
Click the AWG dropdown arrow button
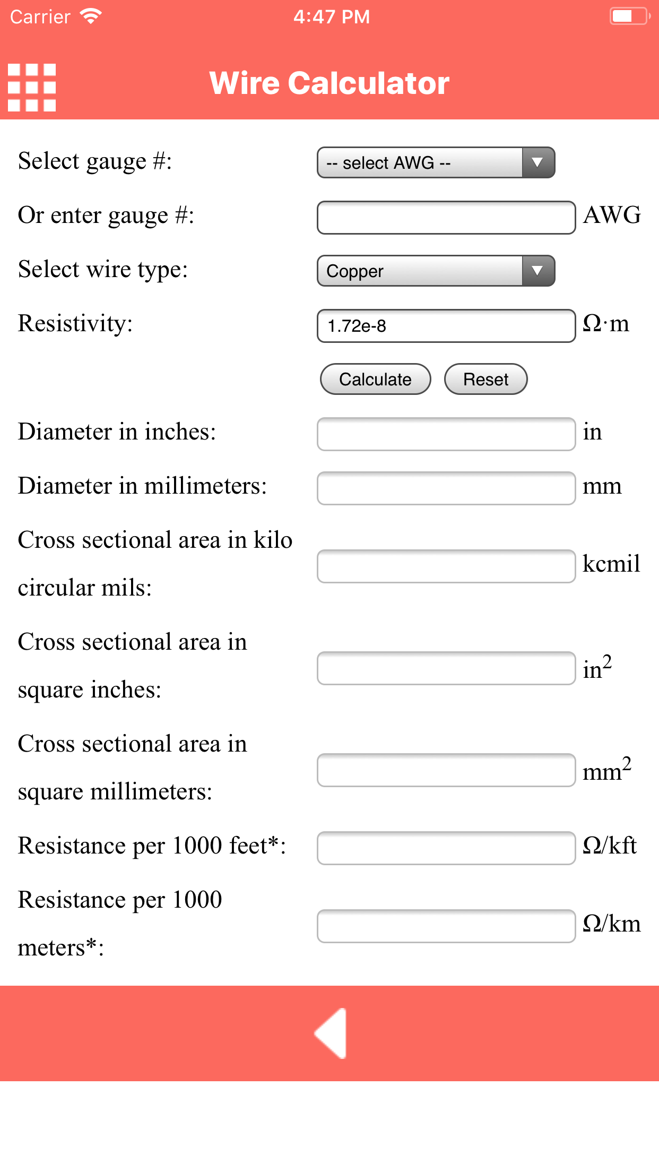(537, 162)
